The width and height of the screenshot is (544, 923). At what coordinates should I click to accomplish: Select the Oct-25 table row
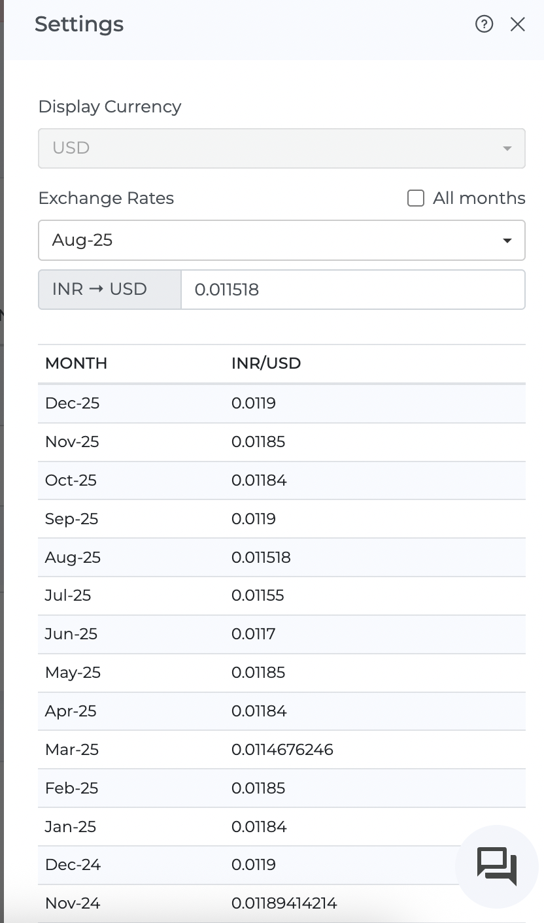coord(281,480)
